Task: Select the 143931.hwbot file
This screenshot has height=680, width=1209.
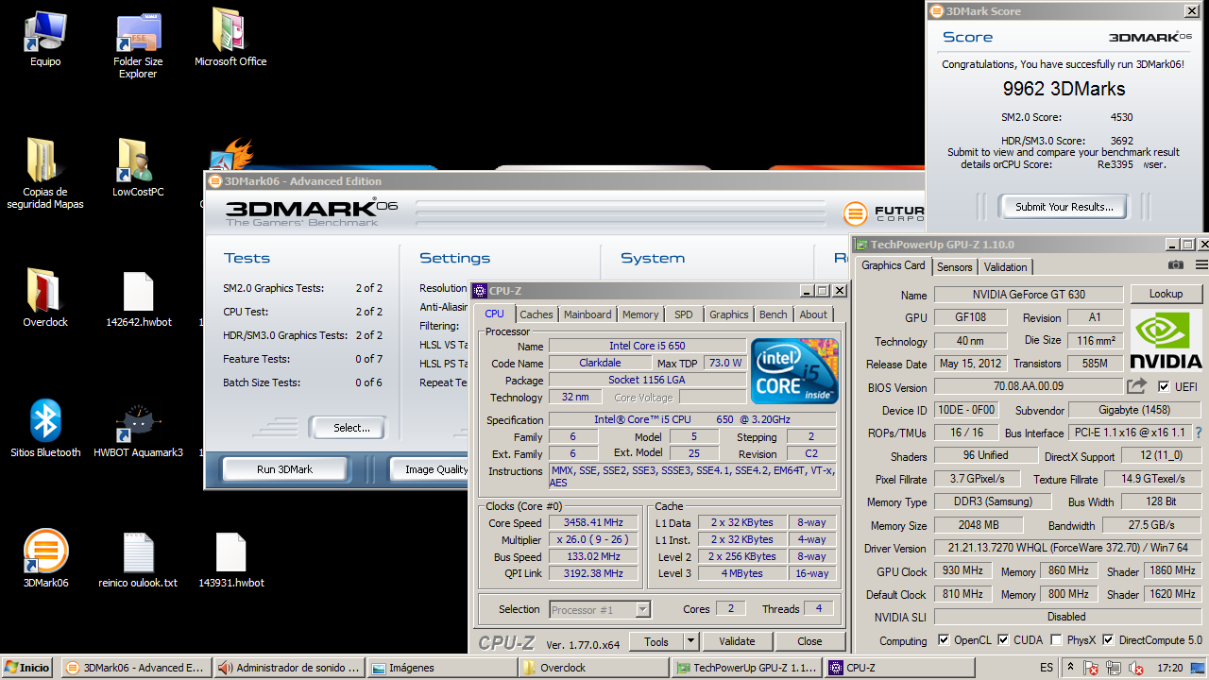Action: 230,560
